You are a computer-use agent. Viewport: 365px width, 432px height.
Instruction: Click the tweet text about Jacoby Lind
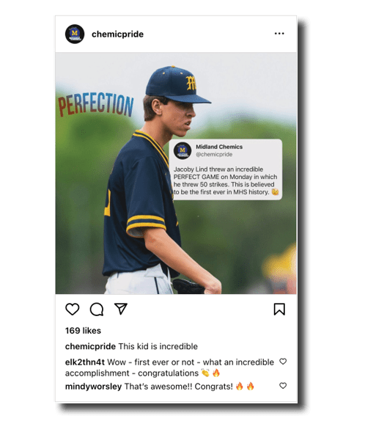pyautogui.click(x=226, y=180)
